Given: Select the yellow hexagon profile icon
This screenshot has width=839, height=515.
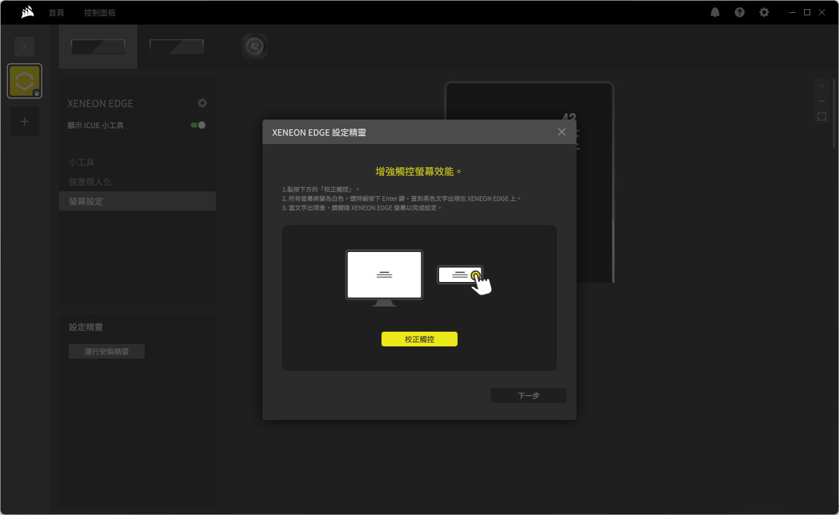Looking at the screenshot, I should pos(25,81).
